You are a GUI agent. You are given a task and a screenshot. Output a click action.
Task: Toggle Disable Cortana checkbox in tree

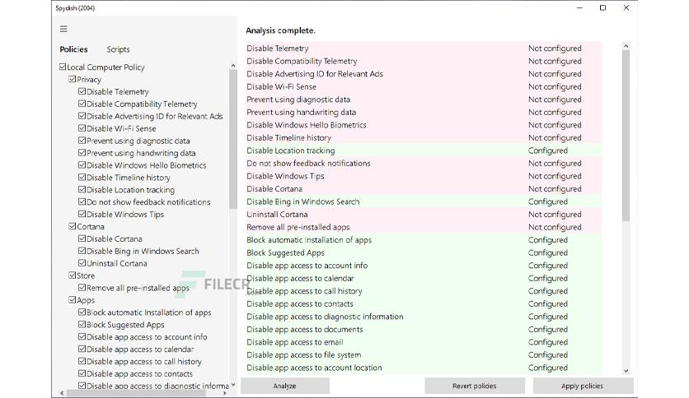coord(82,238)
